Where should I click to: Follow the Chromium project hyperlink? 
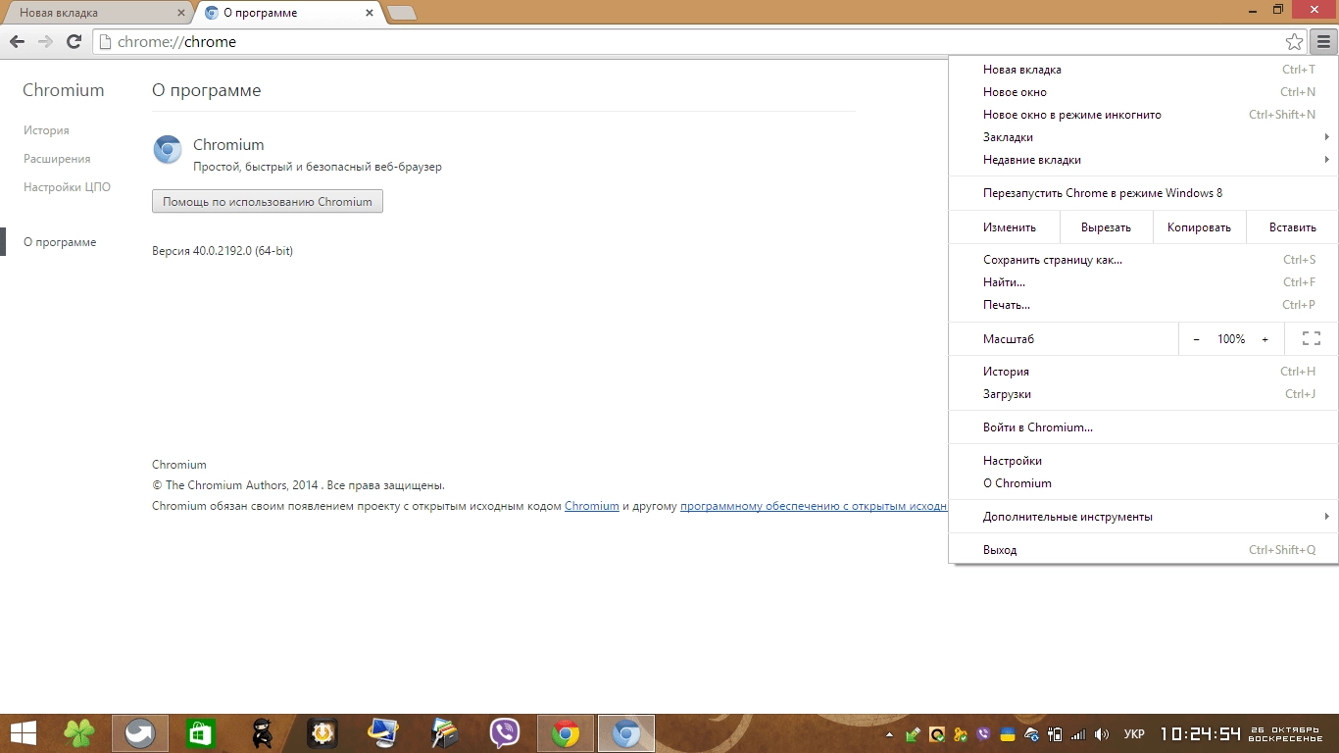(x=592, y=506)
